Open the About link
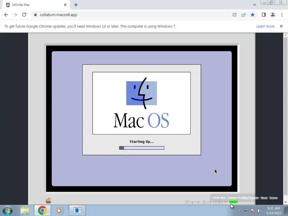The image size is (288, 216). 264,198
